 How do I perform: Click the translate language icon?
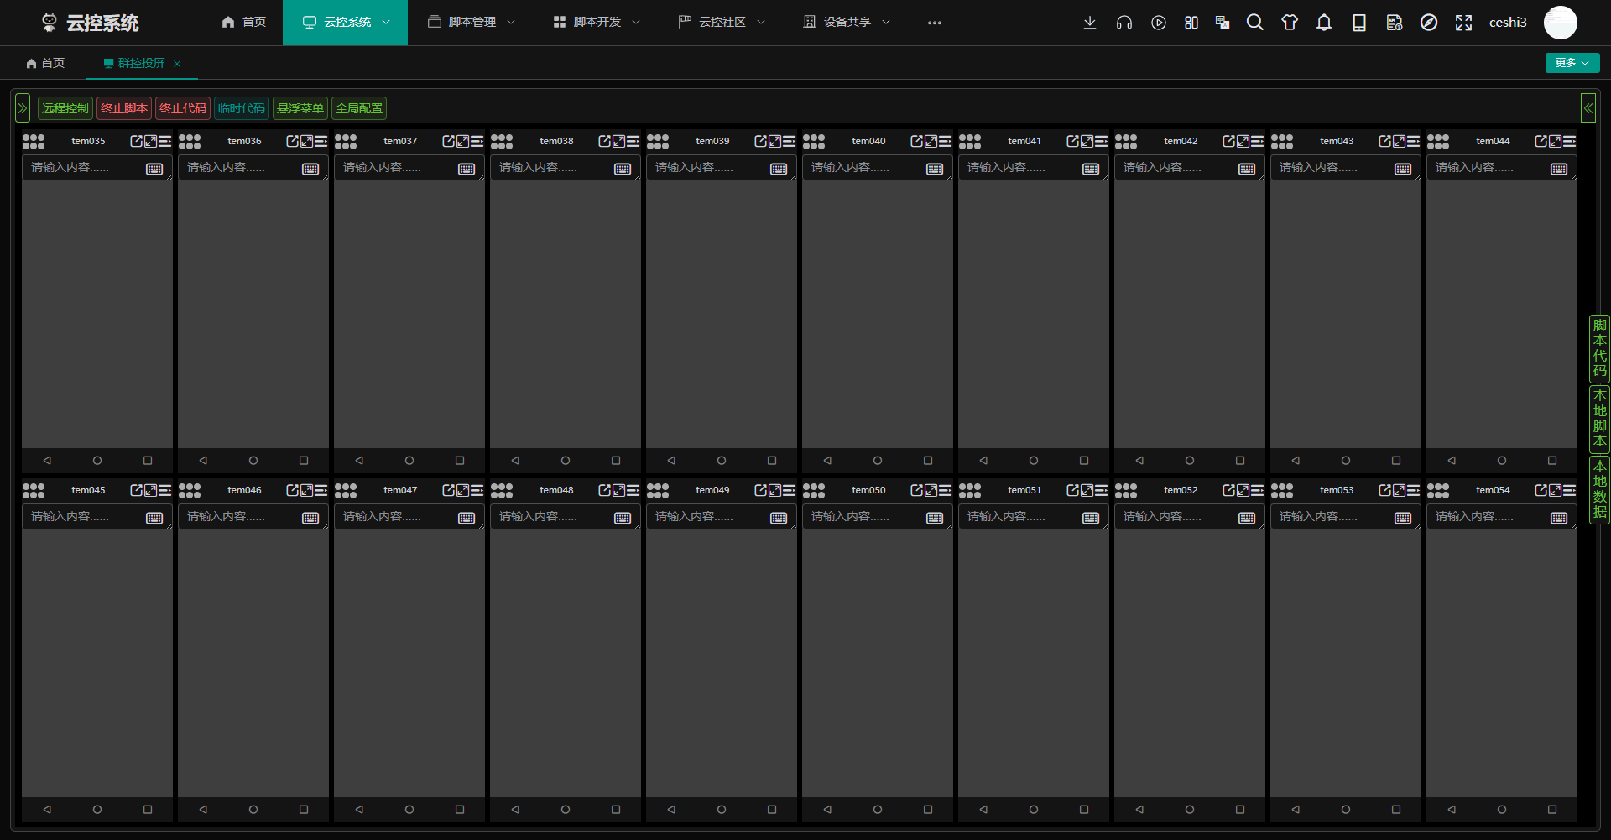(1223, 23)
